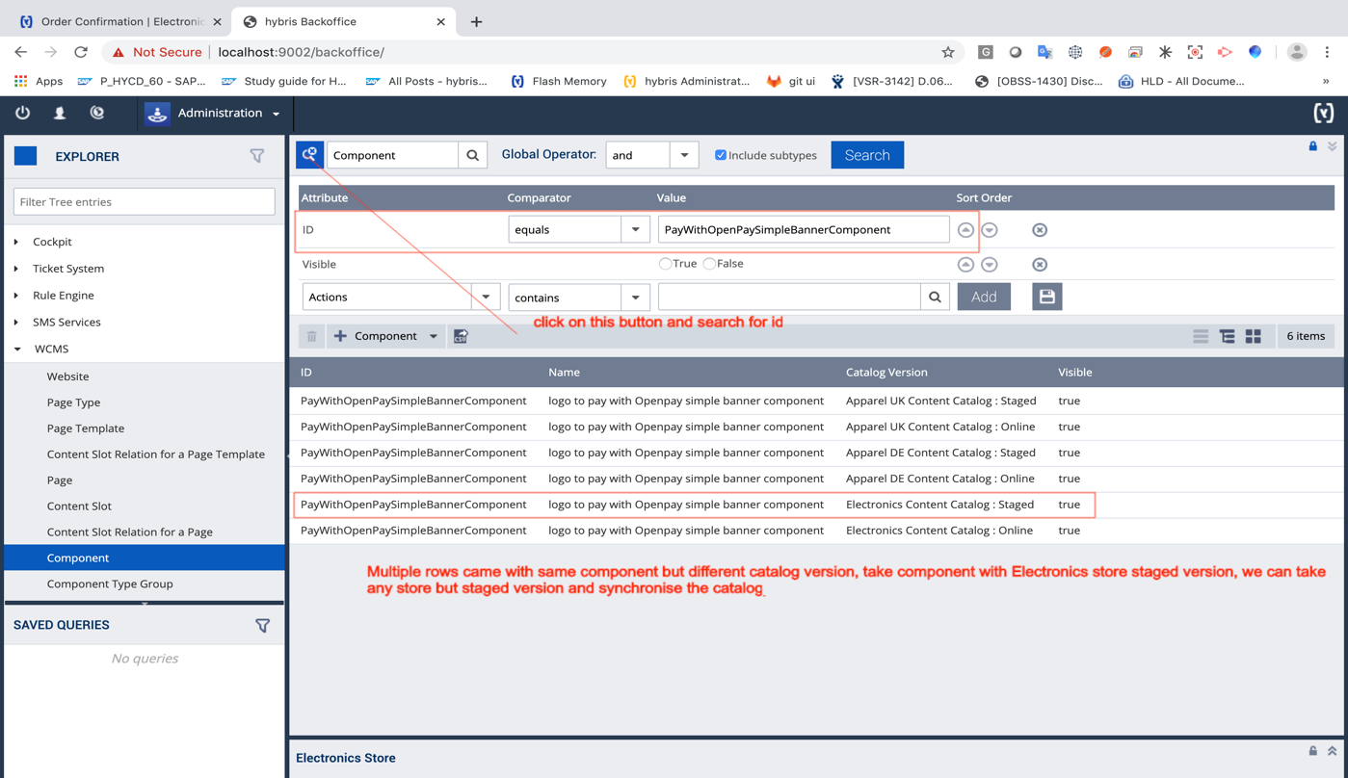Switch to tree view layout
Viewport: 1348px width, 778px height.
click(1227, 336)
